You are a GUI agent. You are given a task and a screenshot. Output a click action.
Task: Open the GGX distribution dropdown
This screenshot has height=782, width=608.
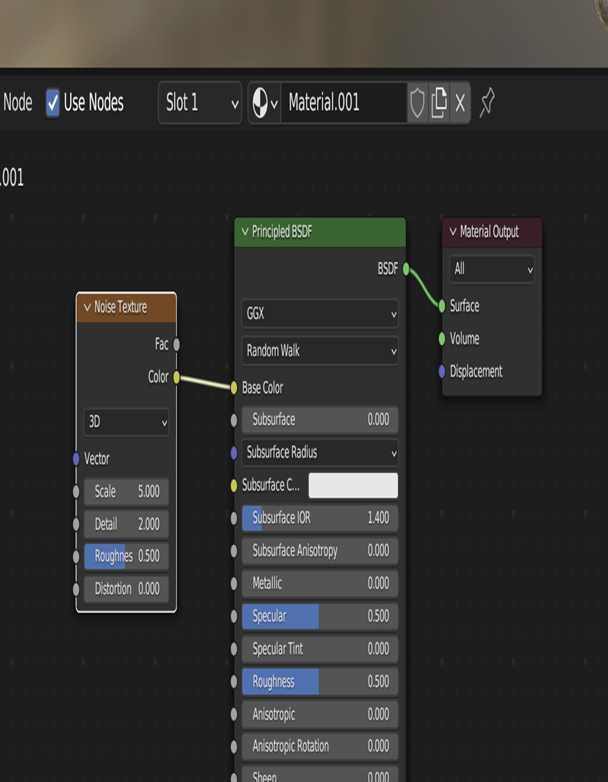tap(320, 314)
